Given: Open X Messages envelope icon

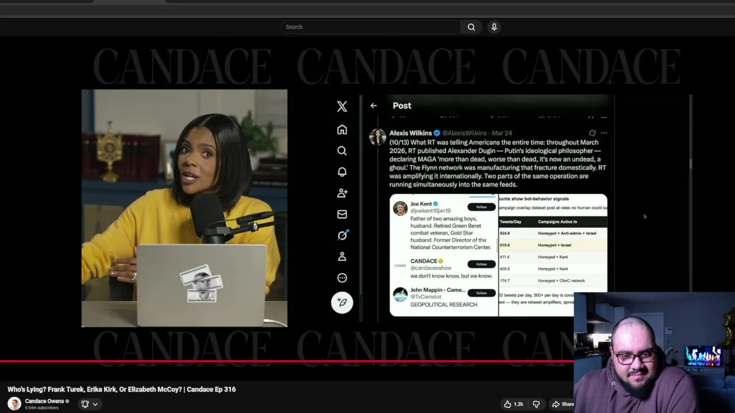Looking at the screenshot, I should point(342,215).
